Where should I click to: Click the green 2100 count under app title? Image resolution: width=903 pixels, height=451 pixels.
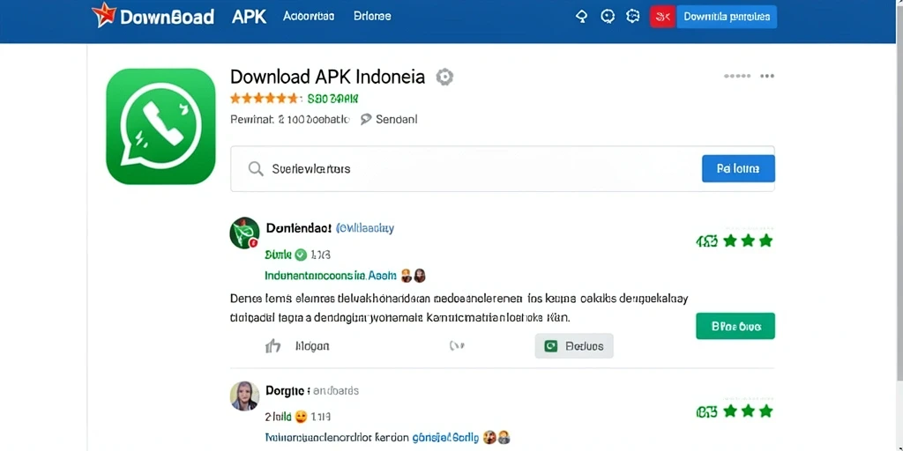tap(332, 99)
